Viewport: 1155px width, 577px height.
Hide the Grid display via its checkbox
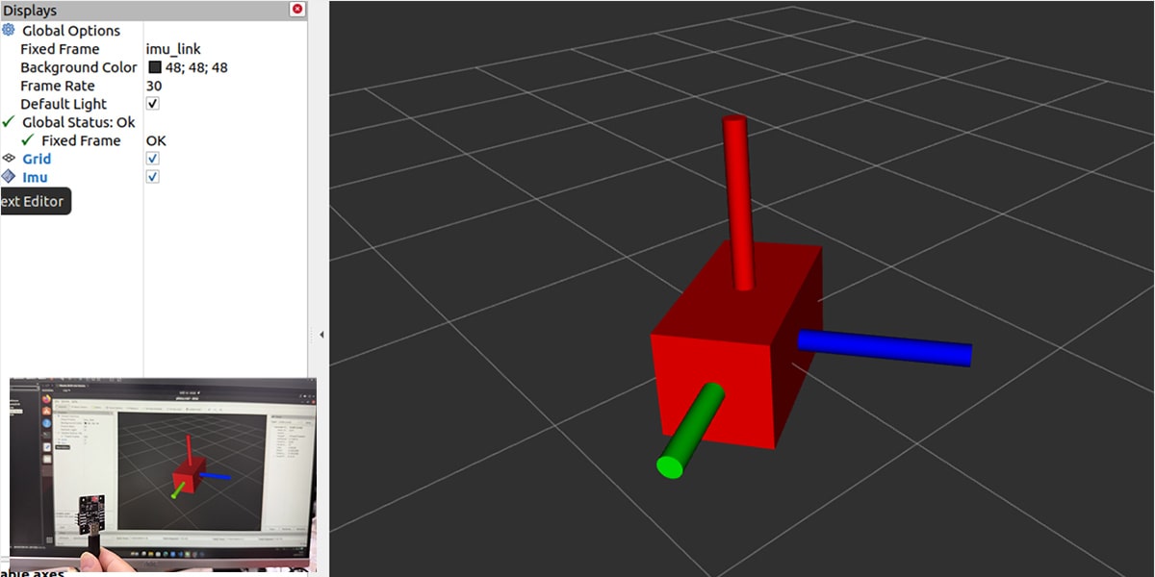[x=153, y=159]
